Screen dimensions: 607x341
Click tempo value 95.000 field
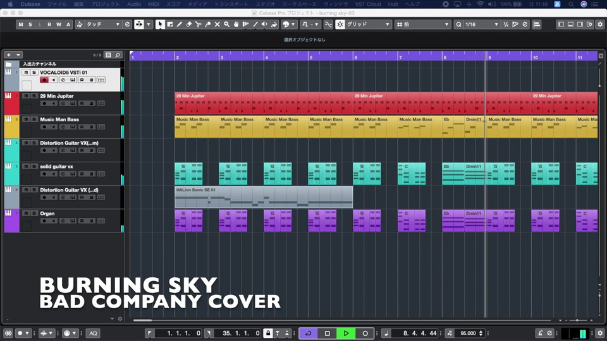468,333
